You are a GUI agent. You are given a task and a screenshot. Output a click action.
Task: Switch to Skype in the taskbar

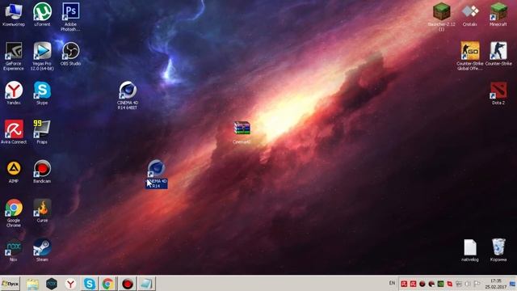click(x=90, y=284)
